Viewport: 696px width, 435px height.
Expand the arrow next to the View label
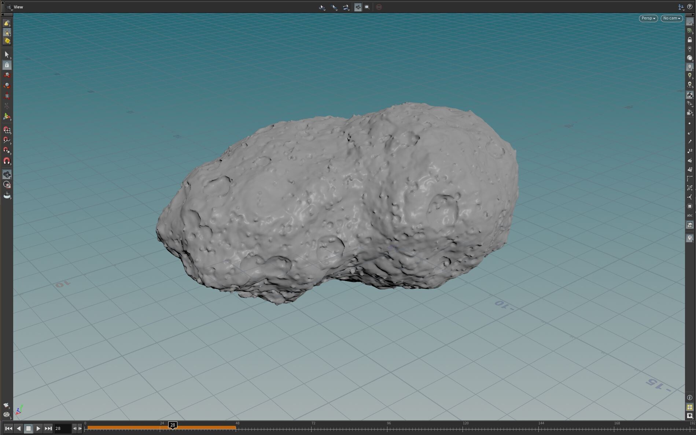pyautogui.click(x=12, y=11)
